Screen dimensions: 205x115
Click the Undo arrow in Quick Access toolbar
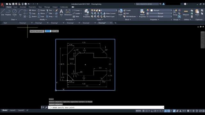pyautogui.click(x=29, y=4)
